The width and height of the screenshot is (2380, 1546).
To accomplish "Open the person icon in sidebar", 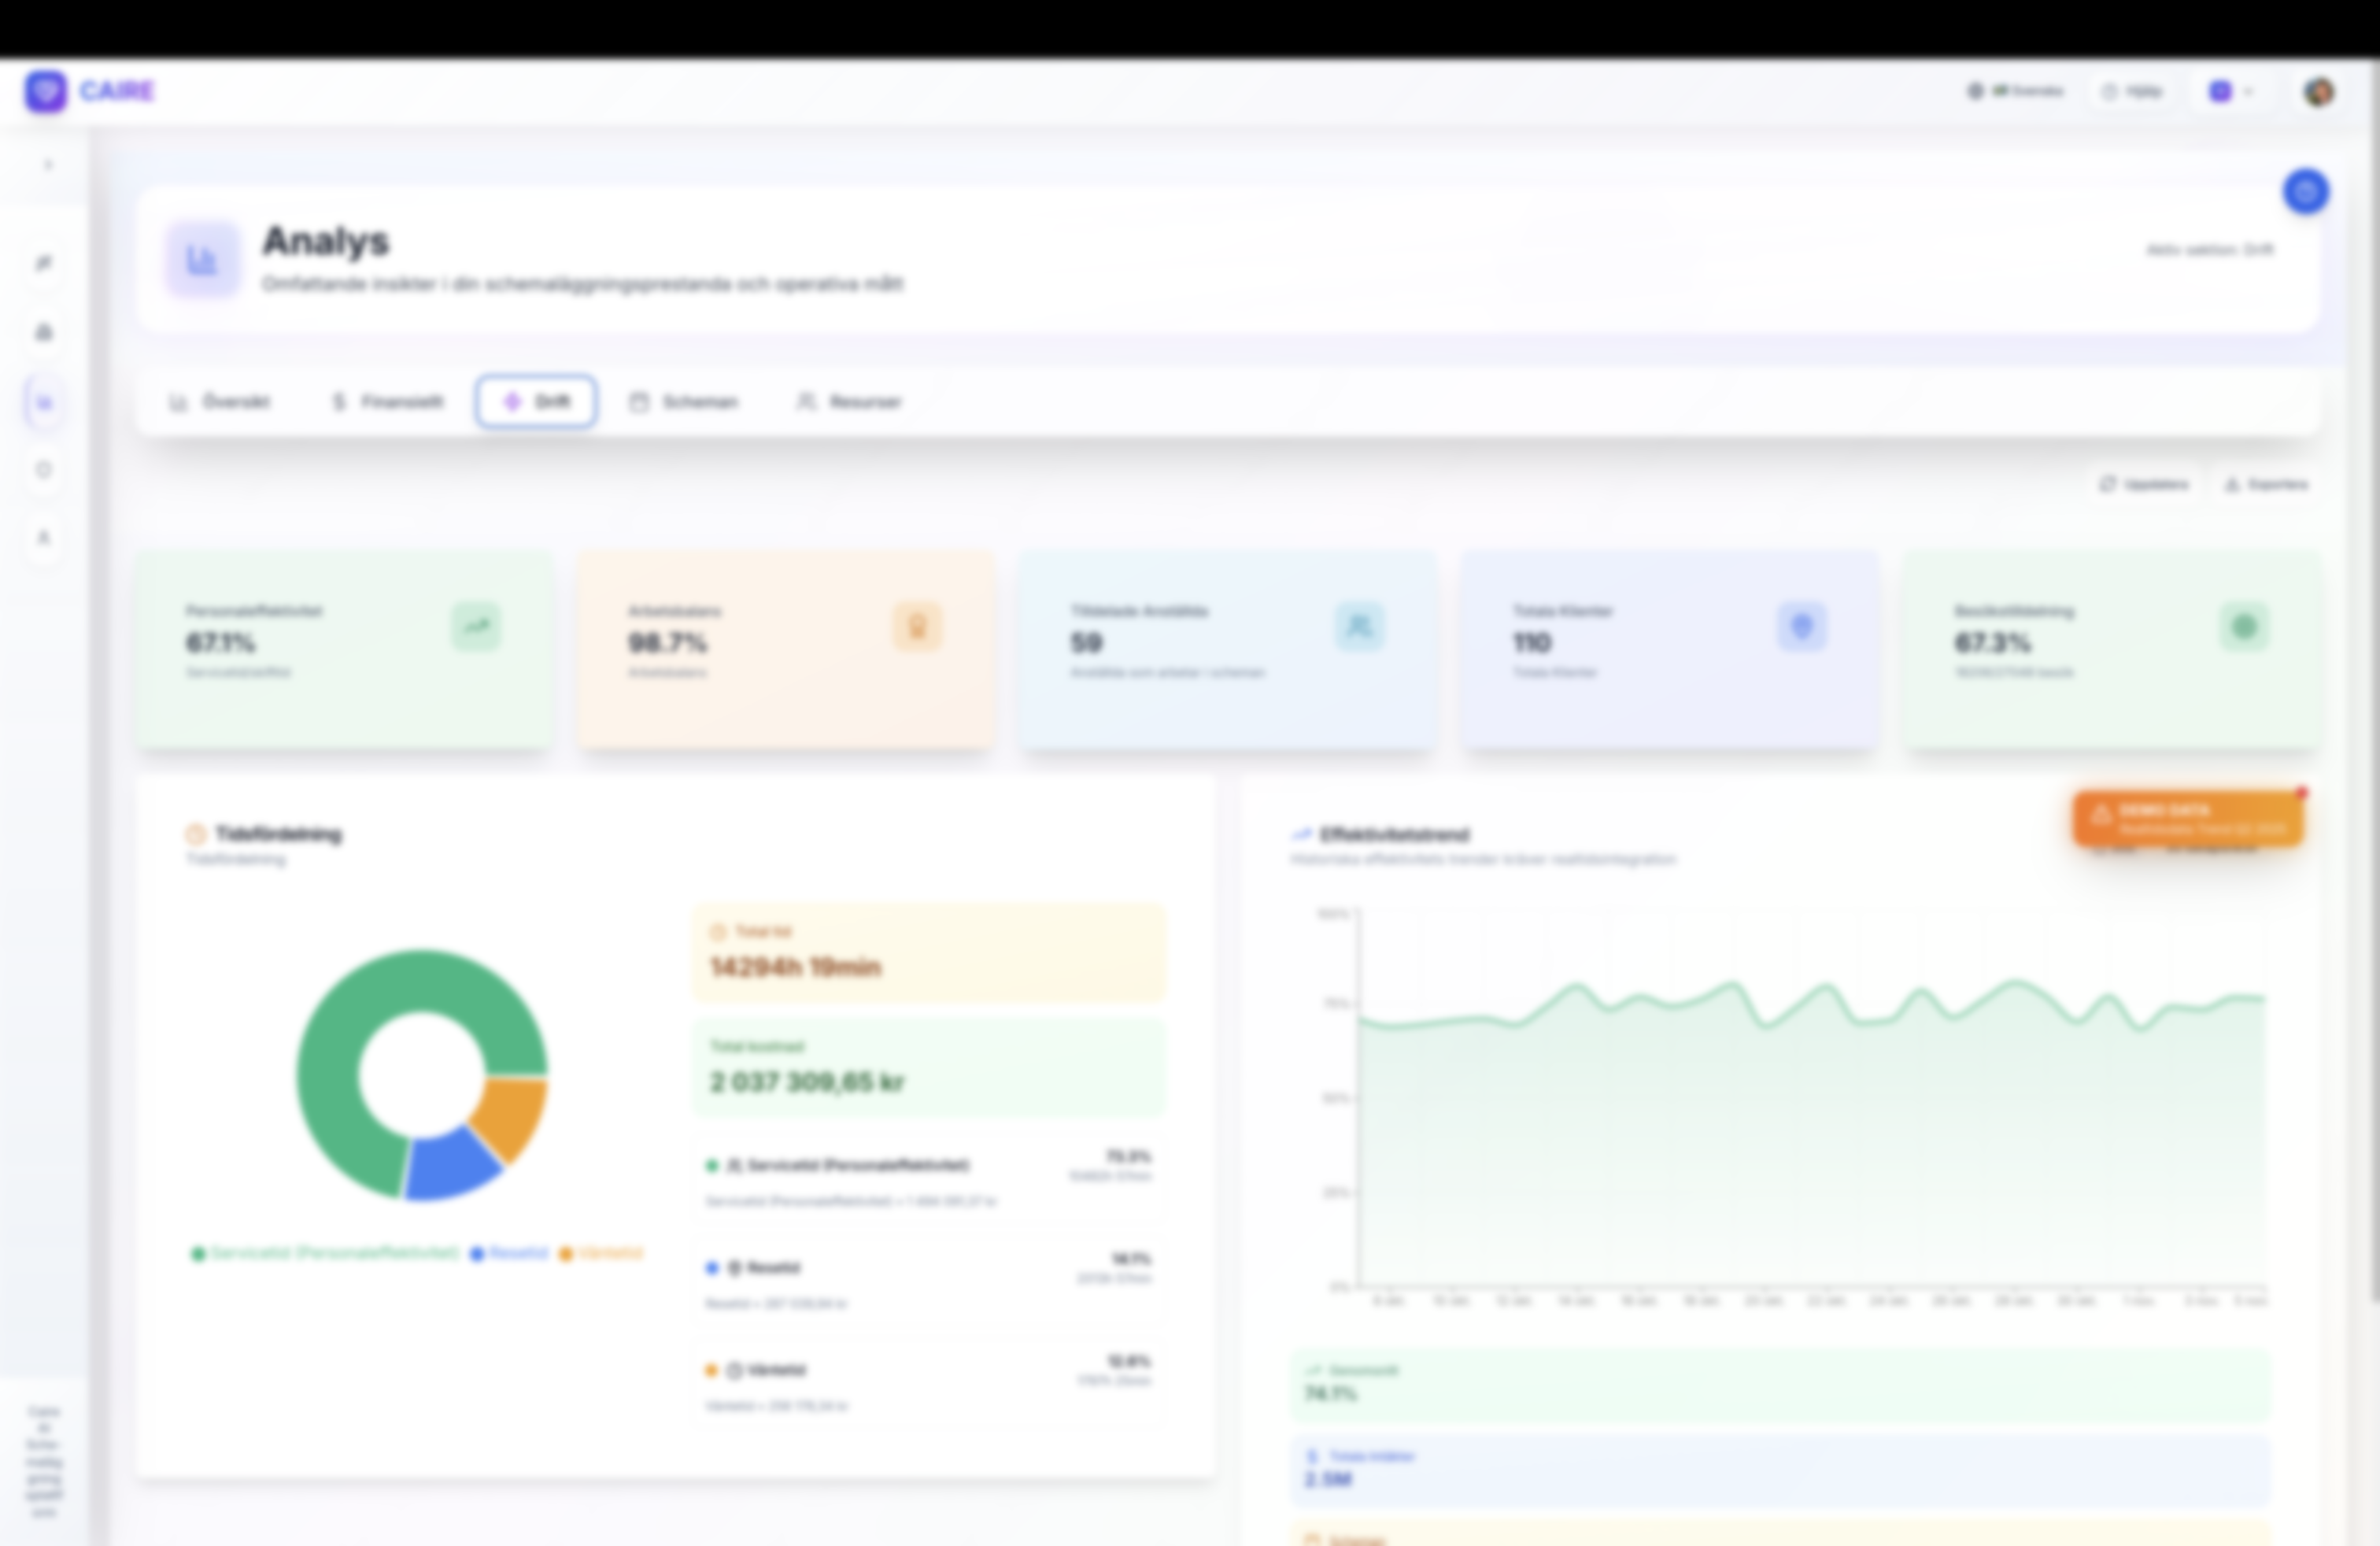I will 44,538.
